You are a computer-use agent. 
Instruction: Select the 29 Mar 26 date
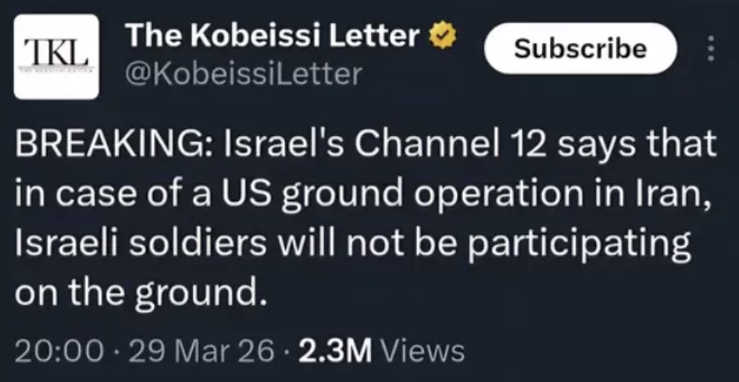201,350
